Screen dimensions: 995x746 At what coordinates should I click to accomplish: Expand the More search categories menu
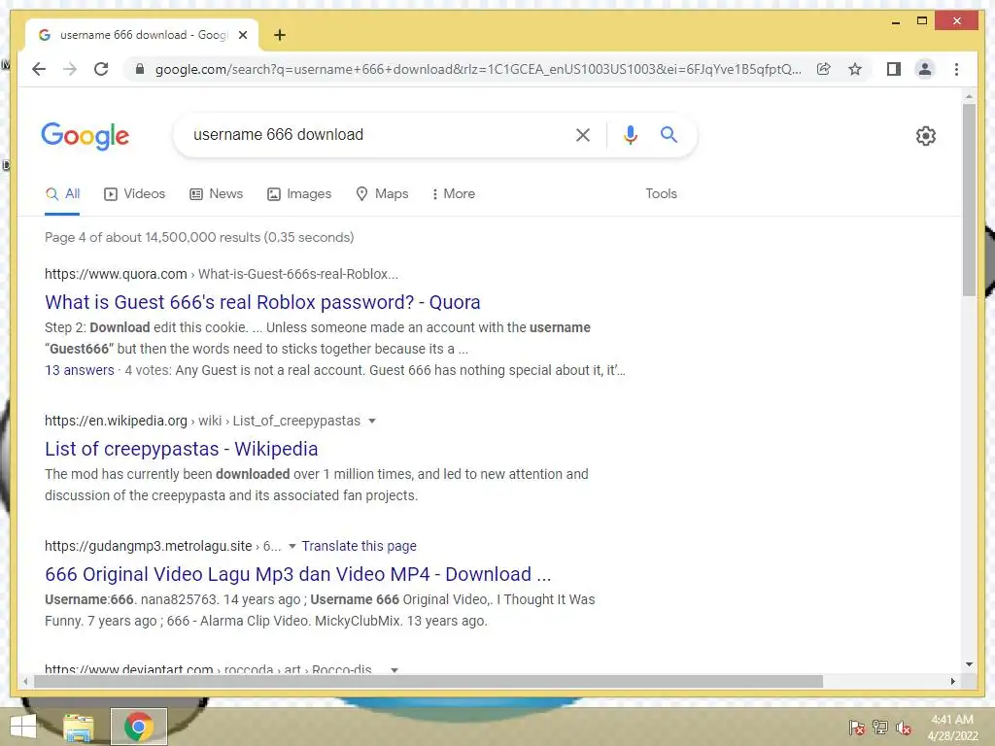click(x=453, y=194)
